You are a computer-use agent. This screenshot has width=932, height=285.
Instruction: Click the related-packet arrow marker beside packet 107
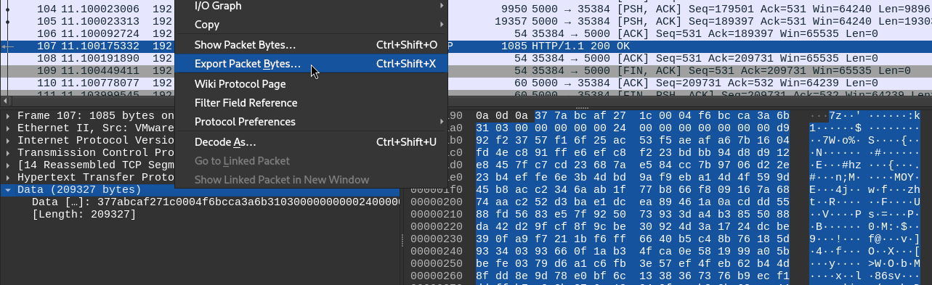tap(7, 46)
